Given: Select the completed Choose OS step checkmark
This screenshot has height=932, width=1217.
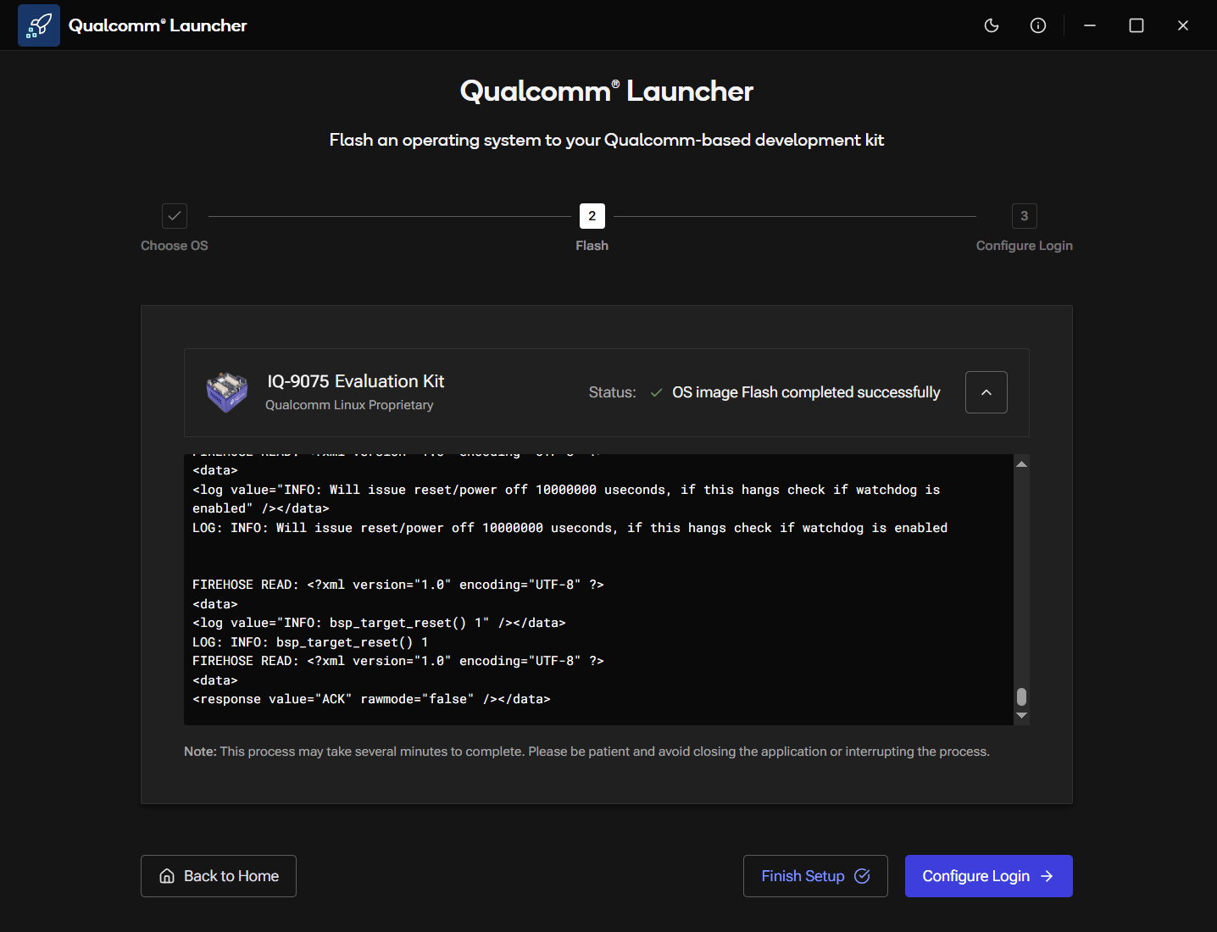Looking at the screenshot, I should [x=175, y=216].
